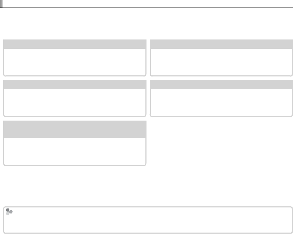Click the blank area above the wide hexagon box
The height and width of the screenshot is (234, 293).
[x=146, y=186]
